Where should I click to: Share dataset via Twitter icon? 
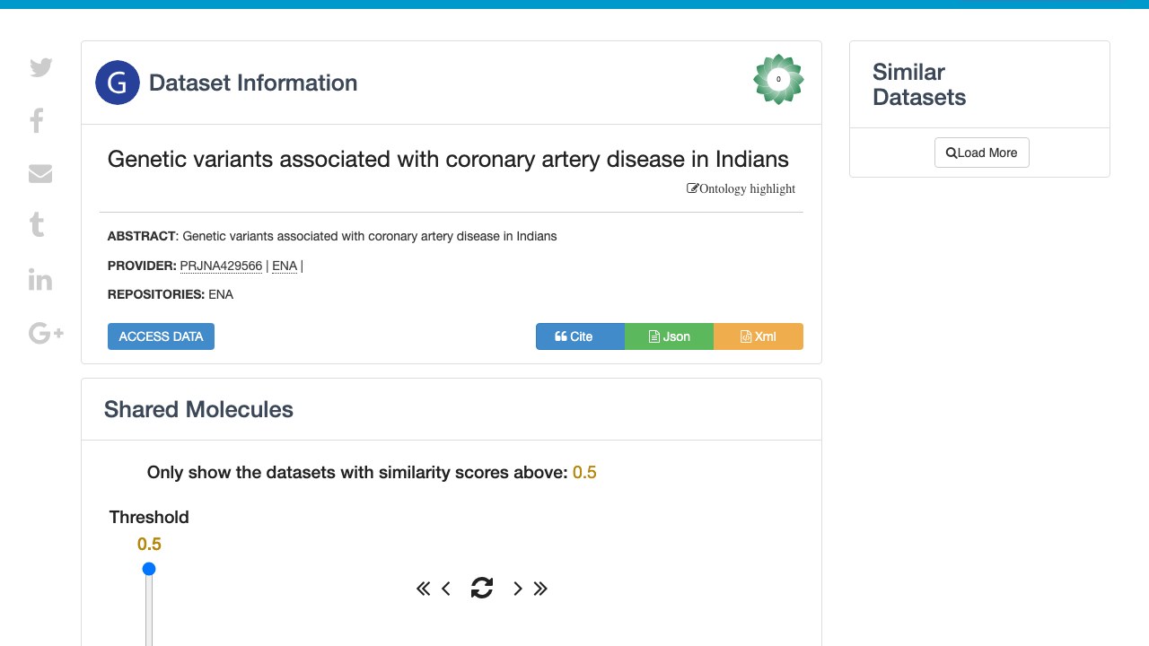coord(41,67)
